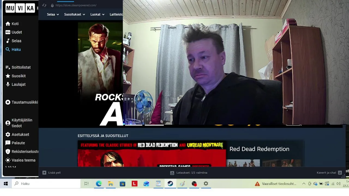Click the ESITTELYSSÄ JA SUOSITELLUT heading

coord(103,136)
